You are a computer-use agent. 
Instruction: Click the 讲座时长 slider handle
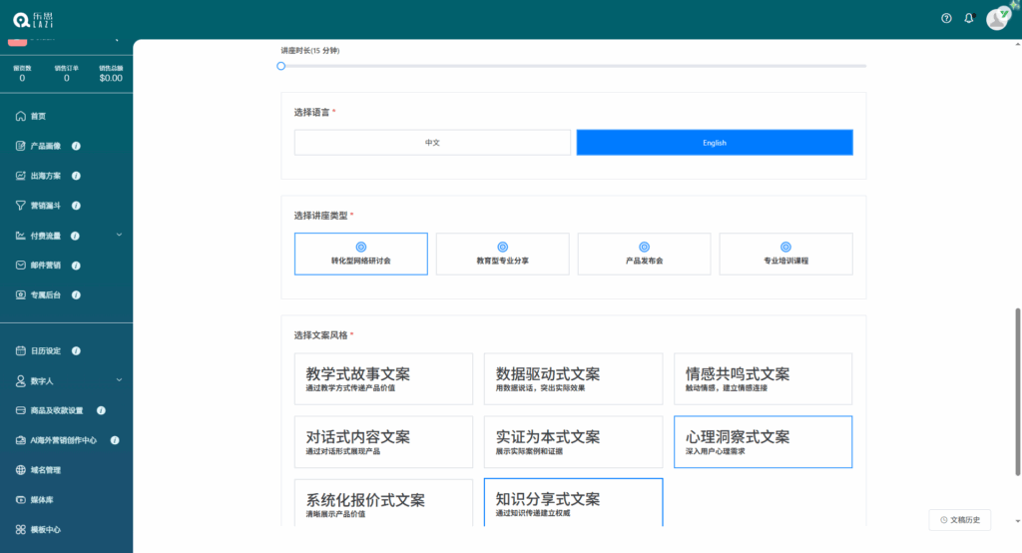(x=281, y=66)
